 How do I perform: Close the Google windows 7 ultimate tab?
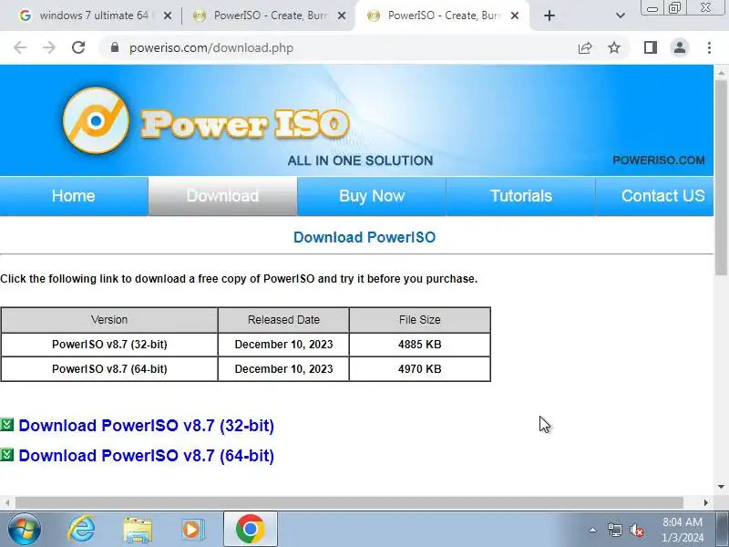click(x=168, y=15)
